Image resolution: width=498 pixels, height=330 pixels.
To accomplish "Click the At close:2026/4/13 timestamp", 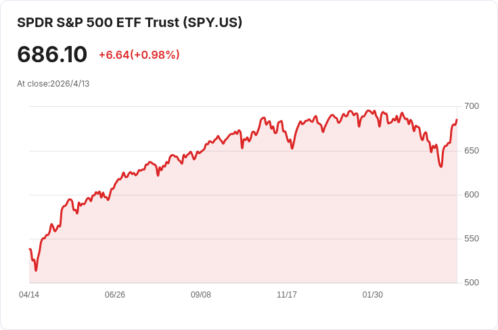I will point(53,84).
